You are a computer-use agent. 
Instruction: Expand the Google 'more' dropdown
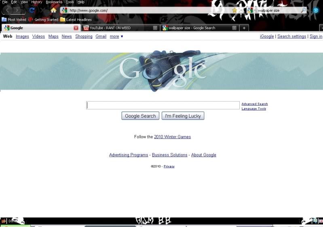[x=116, y=36]
